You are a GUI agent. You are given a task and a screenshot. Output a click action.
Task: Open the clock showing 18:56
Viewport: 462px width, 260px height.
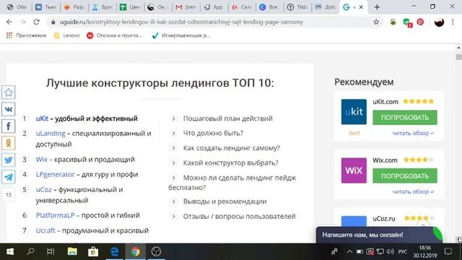(425, 252)
